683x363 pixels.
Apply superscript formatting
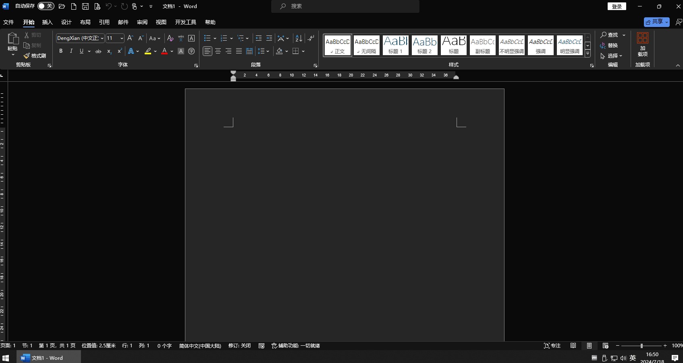120,51
